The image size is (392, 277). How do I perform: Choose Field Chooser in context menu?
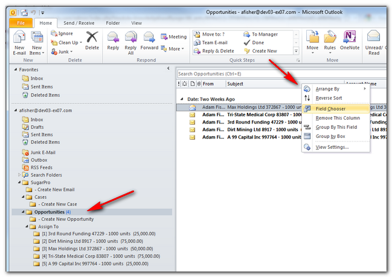(336, 109)
